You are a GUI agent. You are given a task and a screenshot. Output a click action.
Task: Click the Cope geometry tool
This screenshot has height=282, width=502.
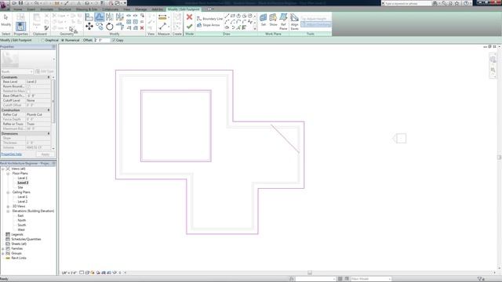[60, 16]
